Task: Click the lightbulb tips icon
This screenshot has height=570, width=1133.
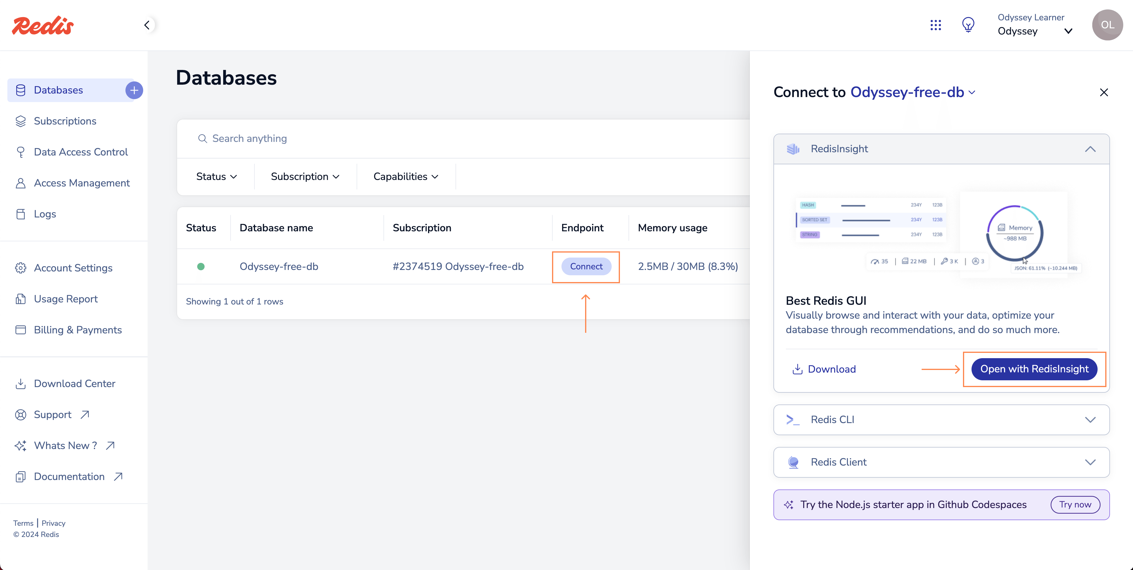Action: click(968, 25)
